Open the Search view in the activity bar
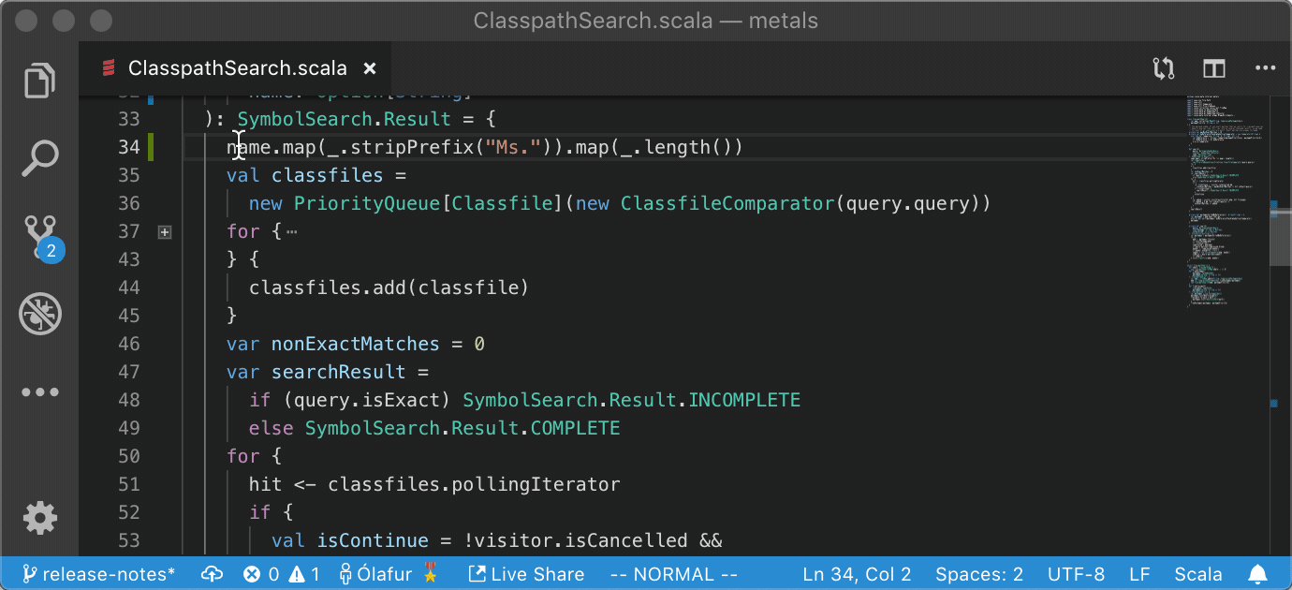 tap(39, 158)
